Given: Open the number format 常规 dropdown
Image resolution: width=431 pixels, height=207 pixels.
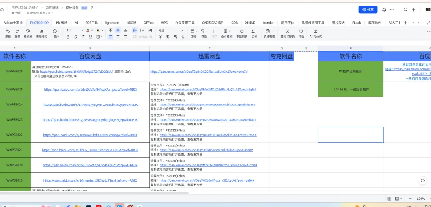Looking at the screenshot, I should (170, 30).
